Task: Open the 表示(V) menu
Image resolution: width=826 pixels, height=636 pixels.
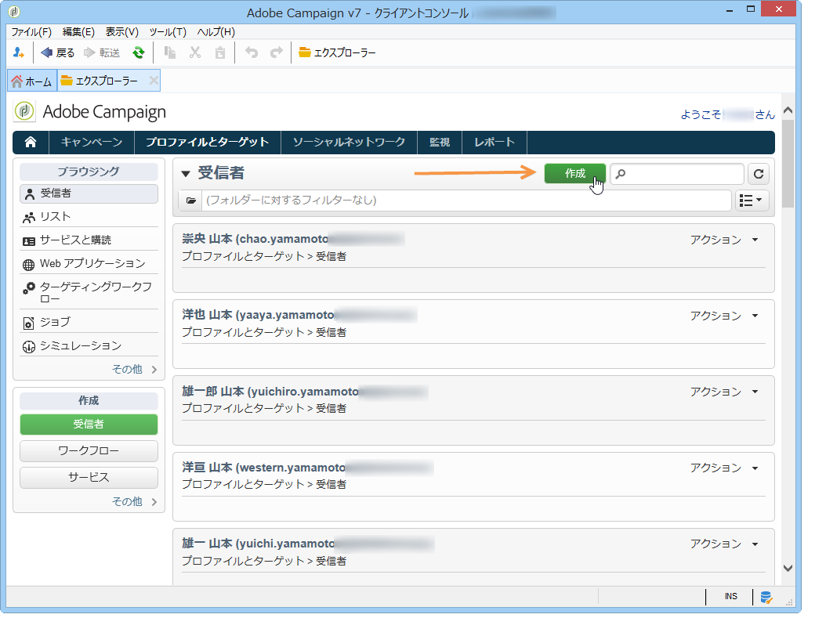Action: [121, 31]
